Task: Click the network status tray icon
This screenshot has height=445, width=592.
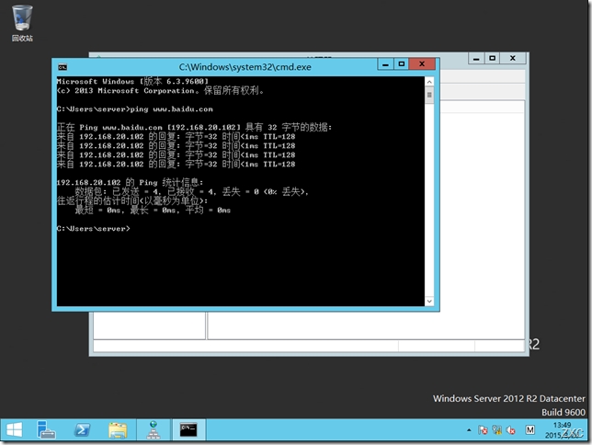Action: (x=496, y=430)
